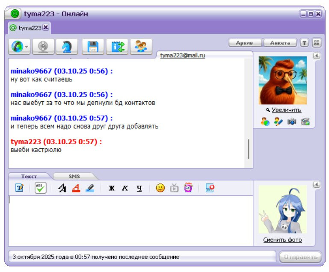Screen dimensions: 329x272
Task: Open the contact's photos camera icon
Action: 292,121
